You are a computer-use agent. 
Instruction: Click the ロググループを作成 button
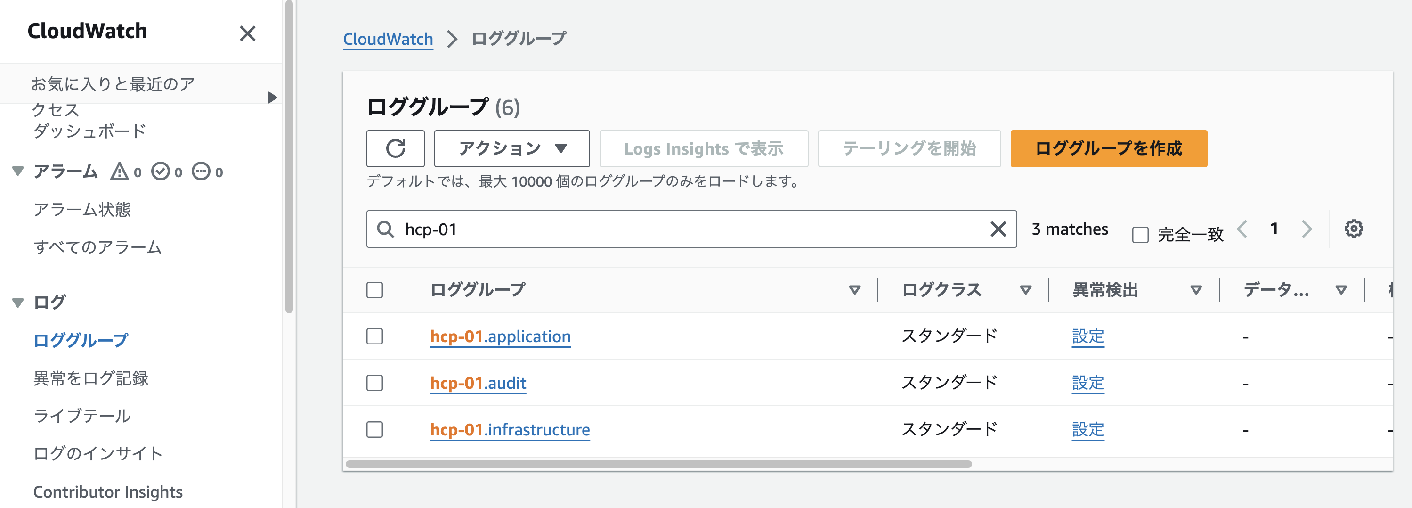pos(1108,148)
